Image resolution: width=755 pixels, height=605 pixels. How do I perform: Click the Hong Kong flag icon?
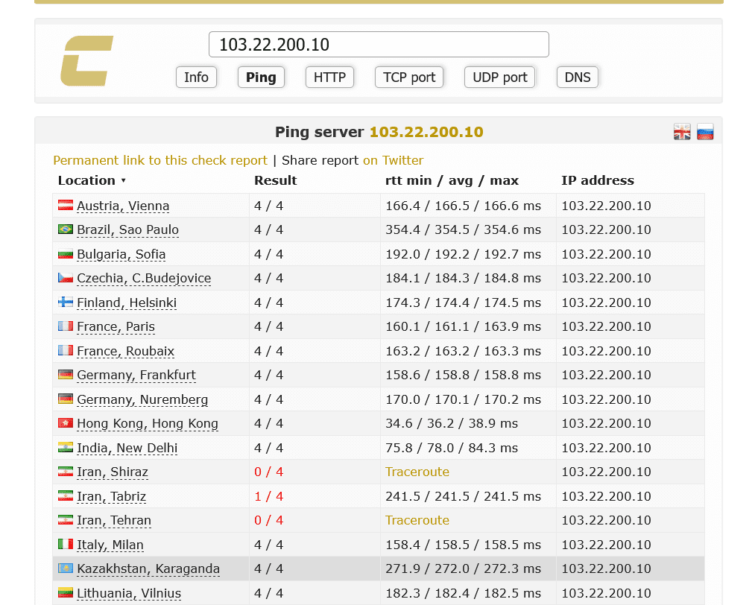(x=66, y=423)
